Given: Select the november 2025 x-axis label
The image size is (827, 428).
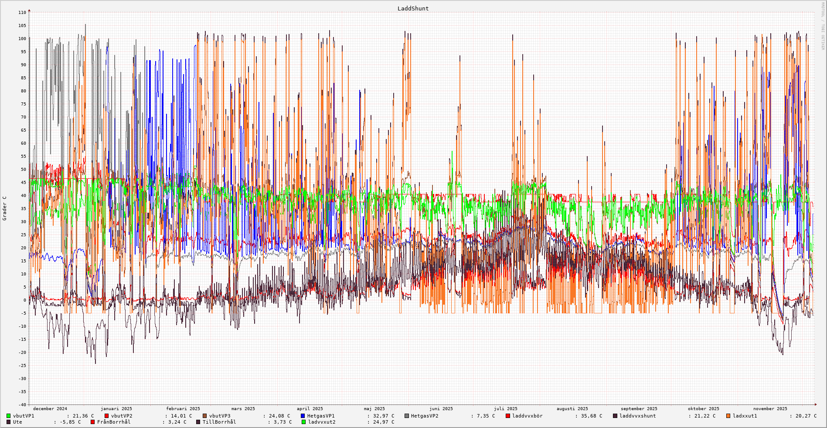Looking at the screenshot, I should click(x=770, y=409).
